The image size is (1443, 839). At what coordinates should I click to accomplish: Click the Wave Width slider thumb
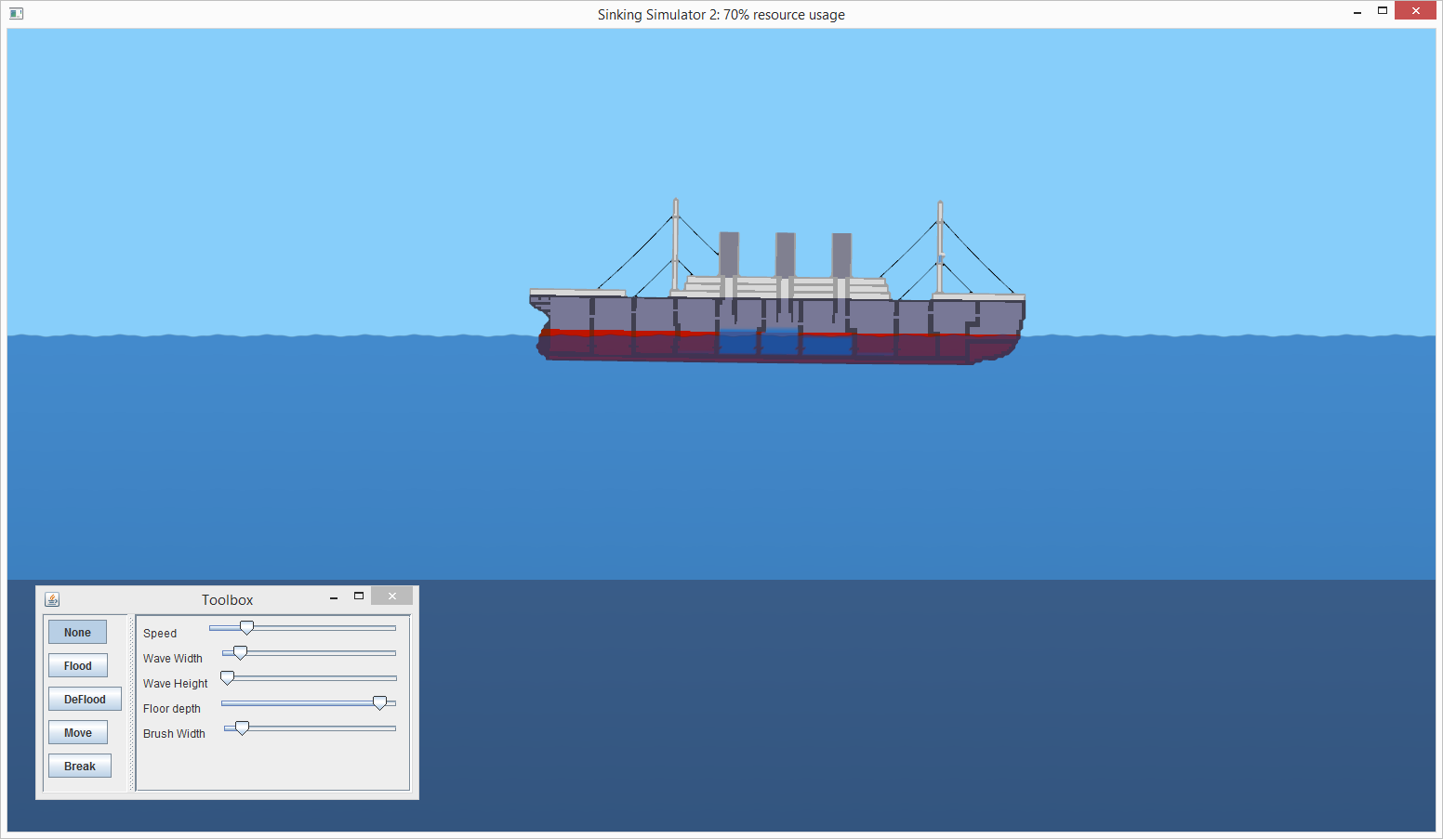[240, 653]
